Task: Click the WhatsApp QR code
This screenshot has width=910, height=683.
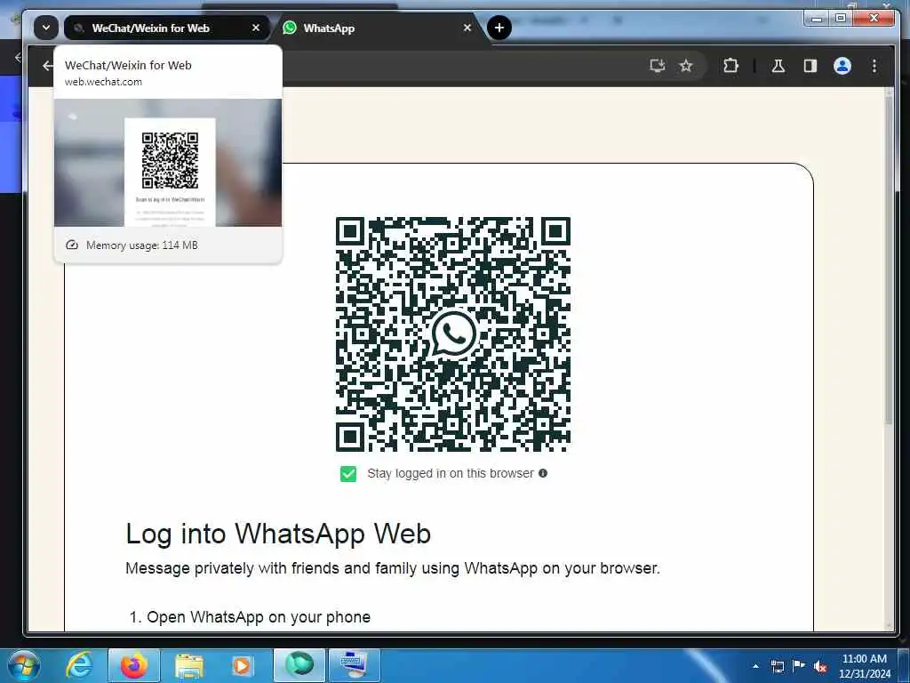Action: coord(453,334)
